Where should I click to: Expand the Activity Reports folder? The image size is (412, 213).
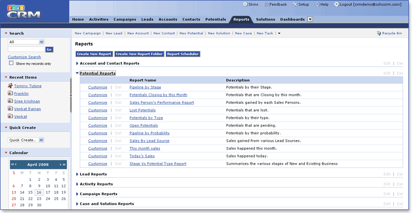click(x=78, y=184)
